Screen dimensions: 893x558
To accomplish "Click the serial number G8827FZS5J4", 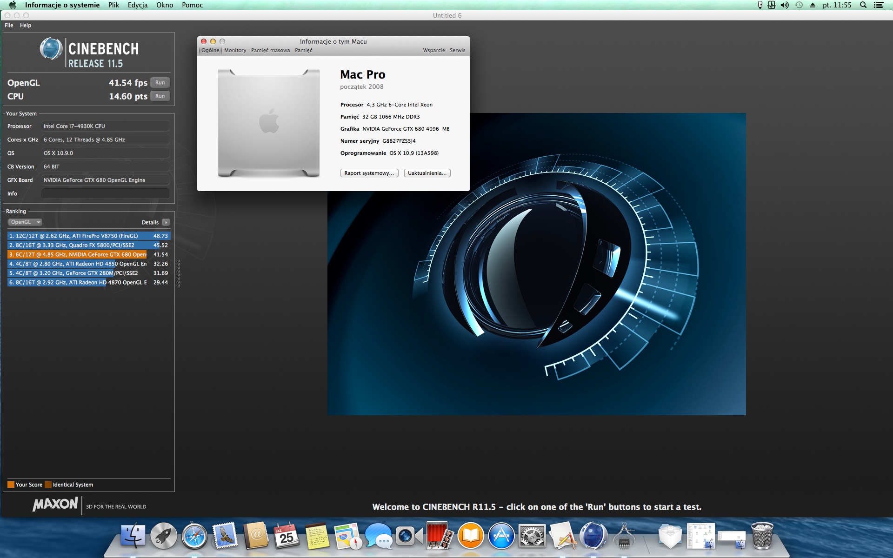I will click(x=399, y=141).
